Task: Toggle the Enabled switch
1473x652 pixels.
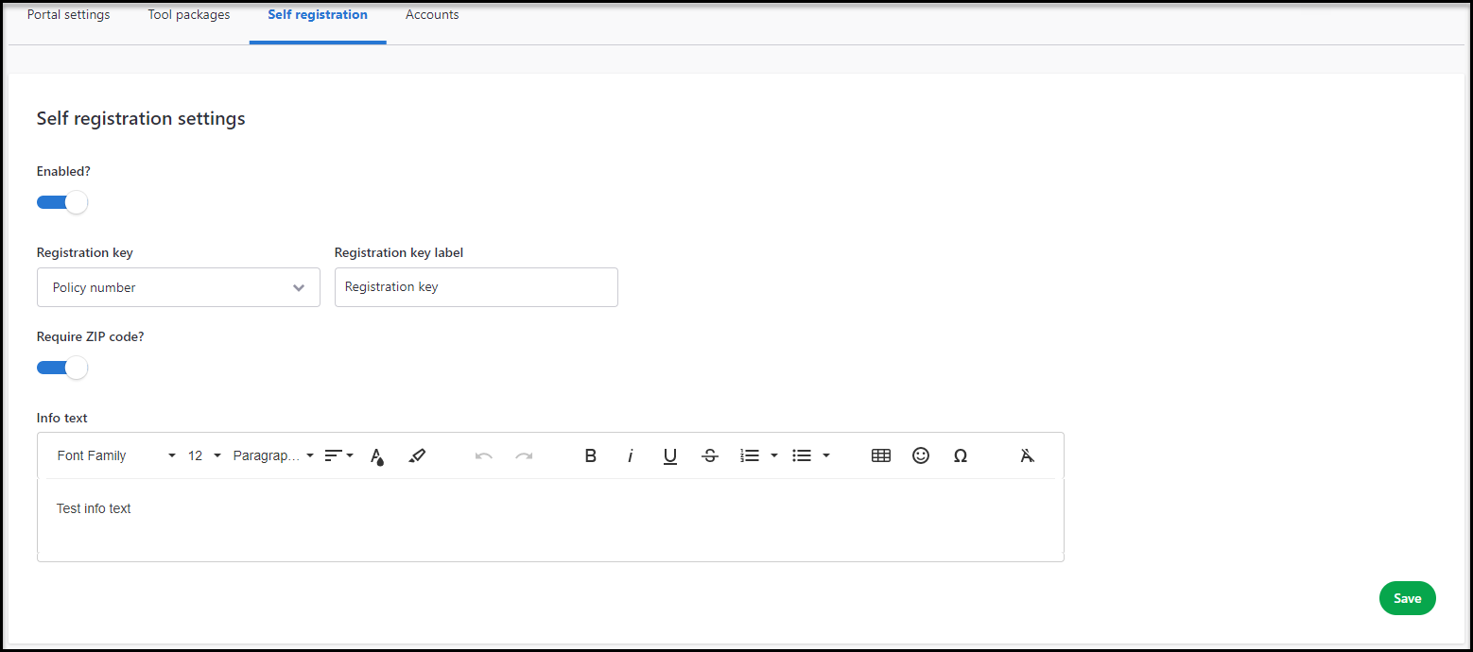Action: (62, 202)
